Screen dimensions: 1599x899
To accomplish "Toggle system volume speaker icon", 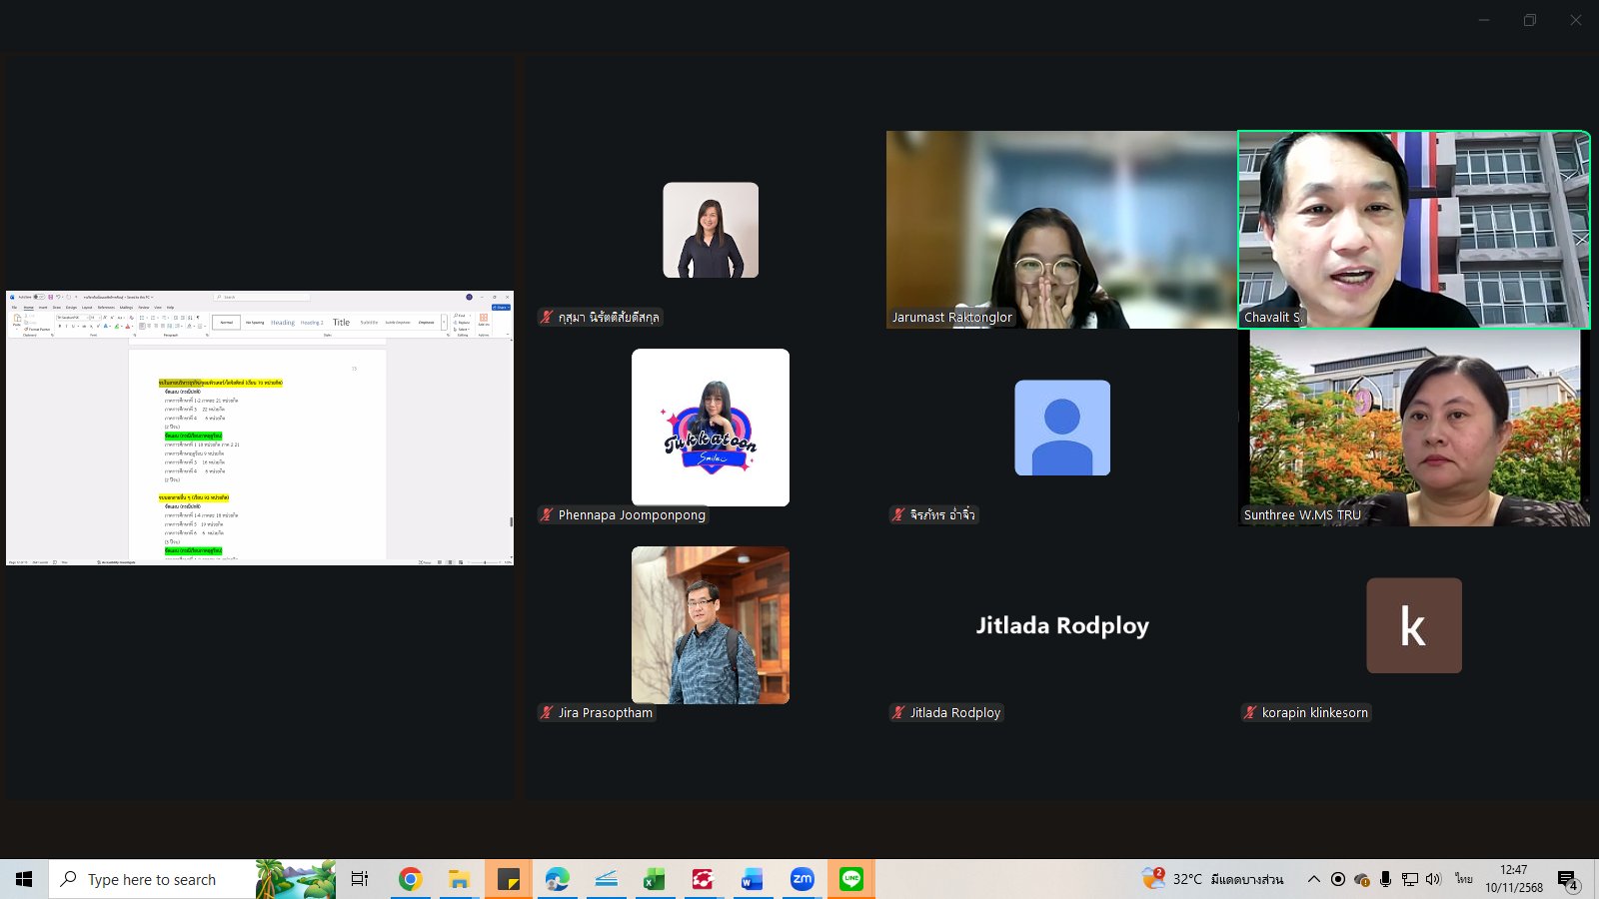I will [1433, 879].
